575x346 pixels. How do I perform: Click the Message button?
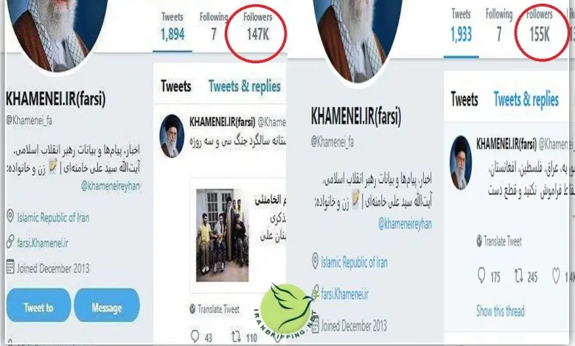click(x=107, y=306)
